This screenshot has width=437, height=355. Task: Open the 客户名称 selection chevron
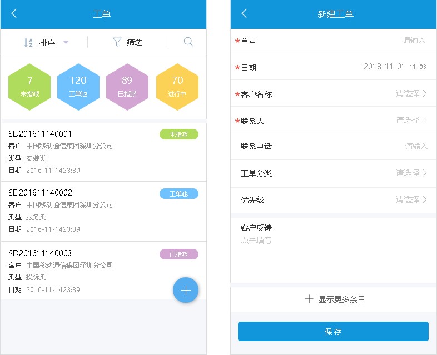[425, 93]
